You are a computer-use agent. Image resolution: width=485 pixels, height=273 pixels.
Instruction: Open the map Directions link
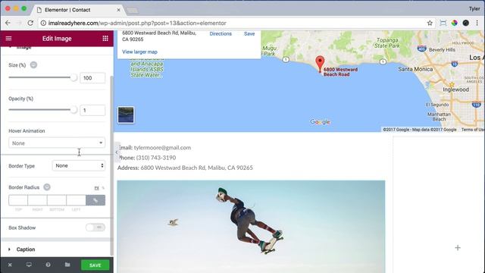click(221, 33)
